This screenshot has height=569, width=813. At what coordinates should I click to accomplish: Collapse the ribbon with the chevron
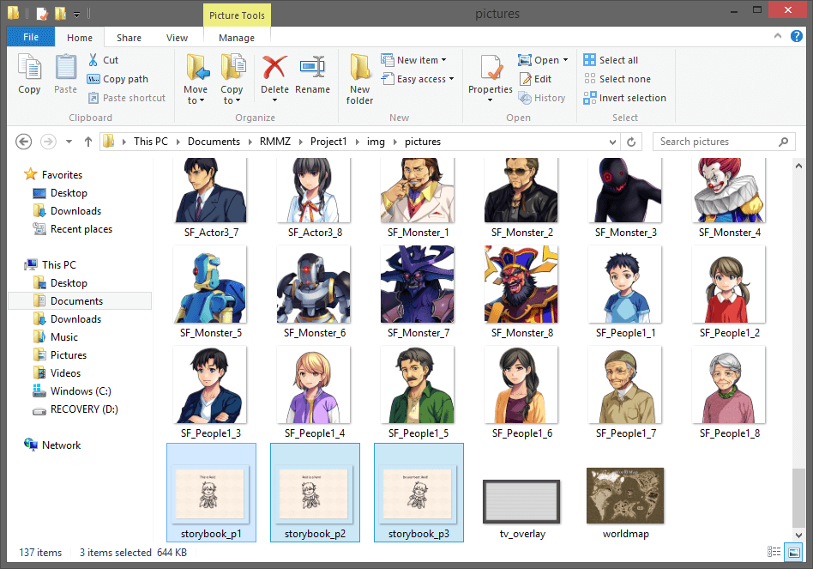780,37
